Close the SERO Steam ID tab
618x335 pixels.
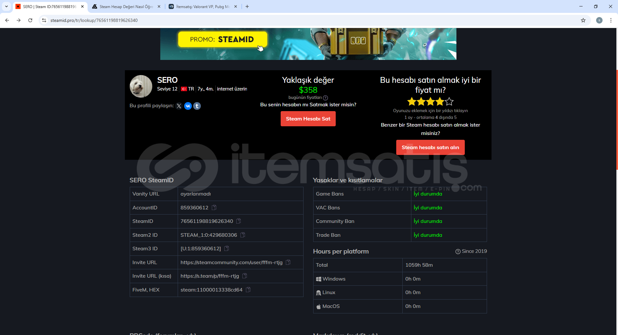(82, 6)
